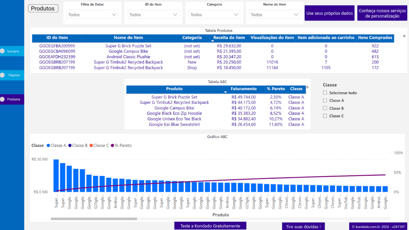Check the Selecionar tudo checkbox
409x230 pixels.
[325, 93]
